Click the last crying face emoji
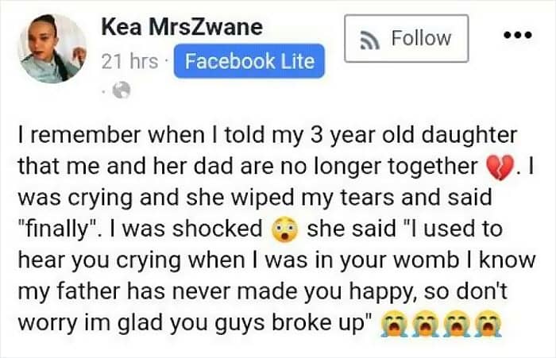 click(x=488, y=323)
